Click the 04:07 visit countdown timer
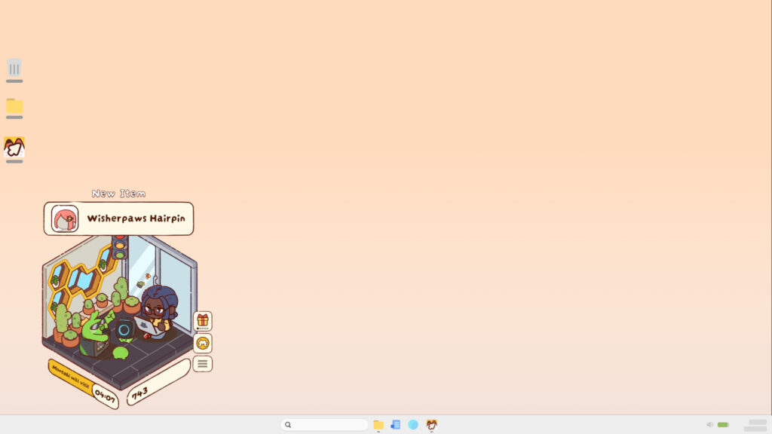 [x=105, y=396]
